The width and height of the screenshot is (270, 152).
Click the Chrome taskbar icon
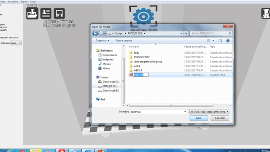pyautogui.click(x=22, y=151)
